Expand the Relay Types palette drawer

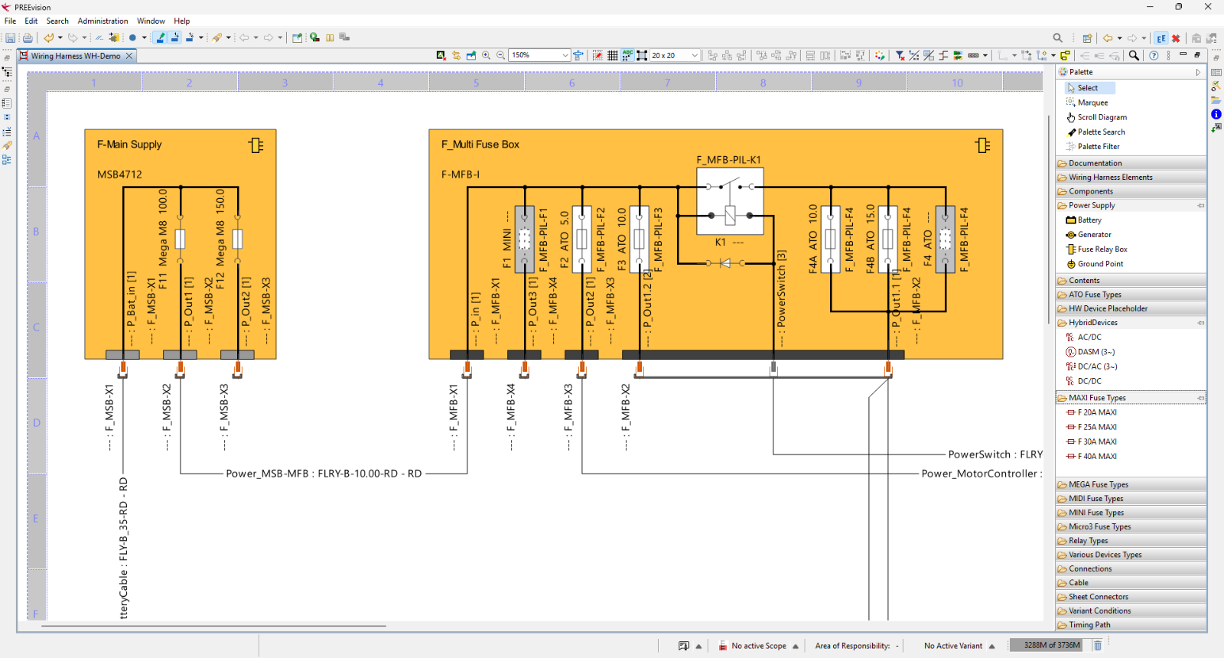click(x=1131, y=541)
